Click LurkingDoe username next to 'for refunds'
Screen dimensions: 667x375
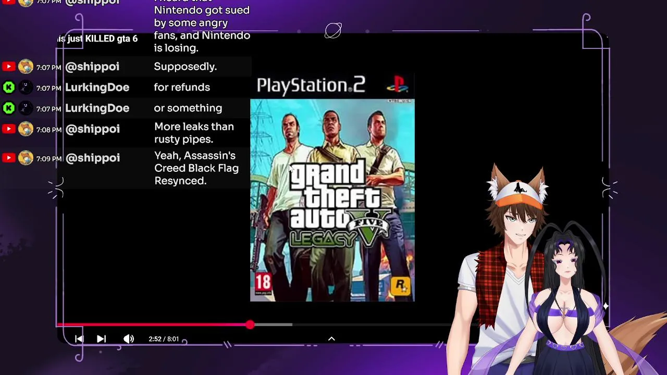(x=97, y=87)
